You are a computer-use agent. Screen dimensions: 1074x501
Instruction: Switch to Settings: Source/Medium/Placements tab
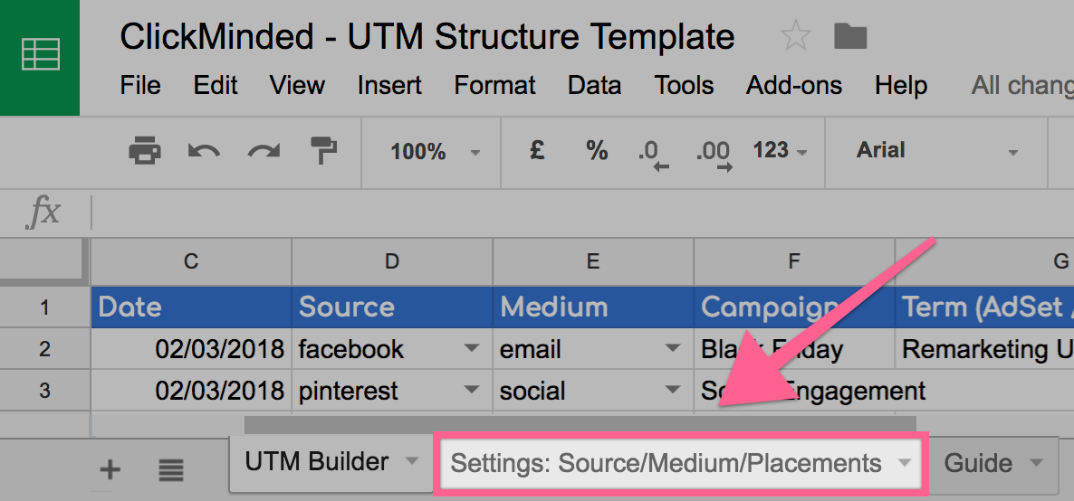666,464
